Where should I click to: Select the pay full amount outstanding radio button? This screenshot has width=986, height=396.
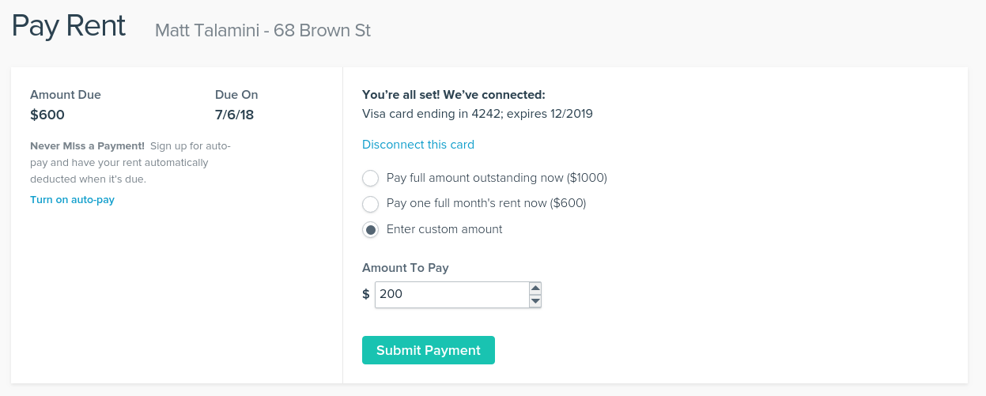click(x=370, y=178)
